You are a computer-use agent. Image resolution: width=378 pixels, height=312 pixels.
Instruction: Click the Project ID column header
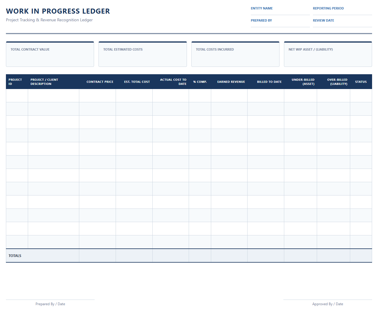click(x=17, y=82)
